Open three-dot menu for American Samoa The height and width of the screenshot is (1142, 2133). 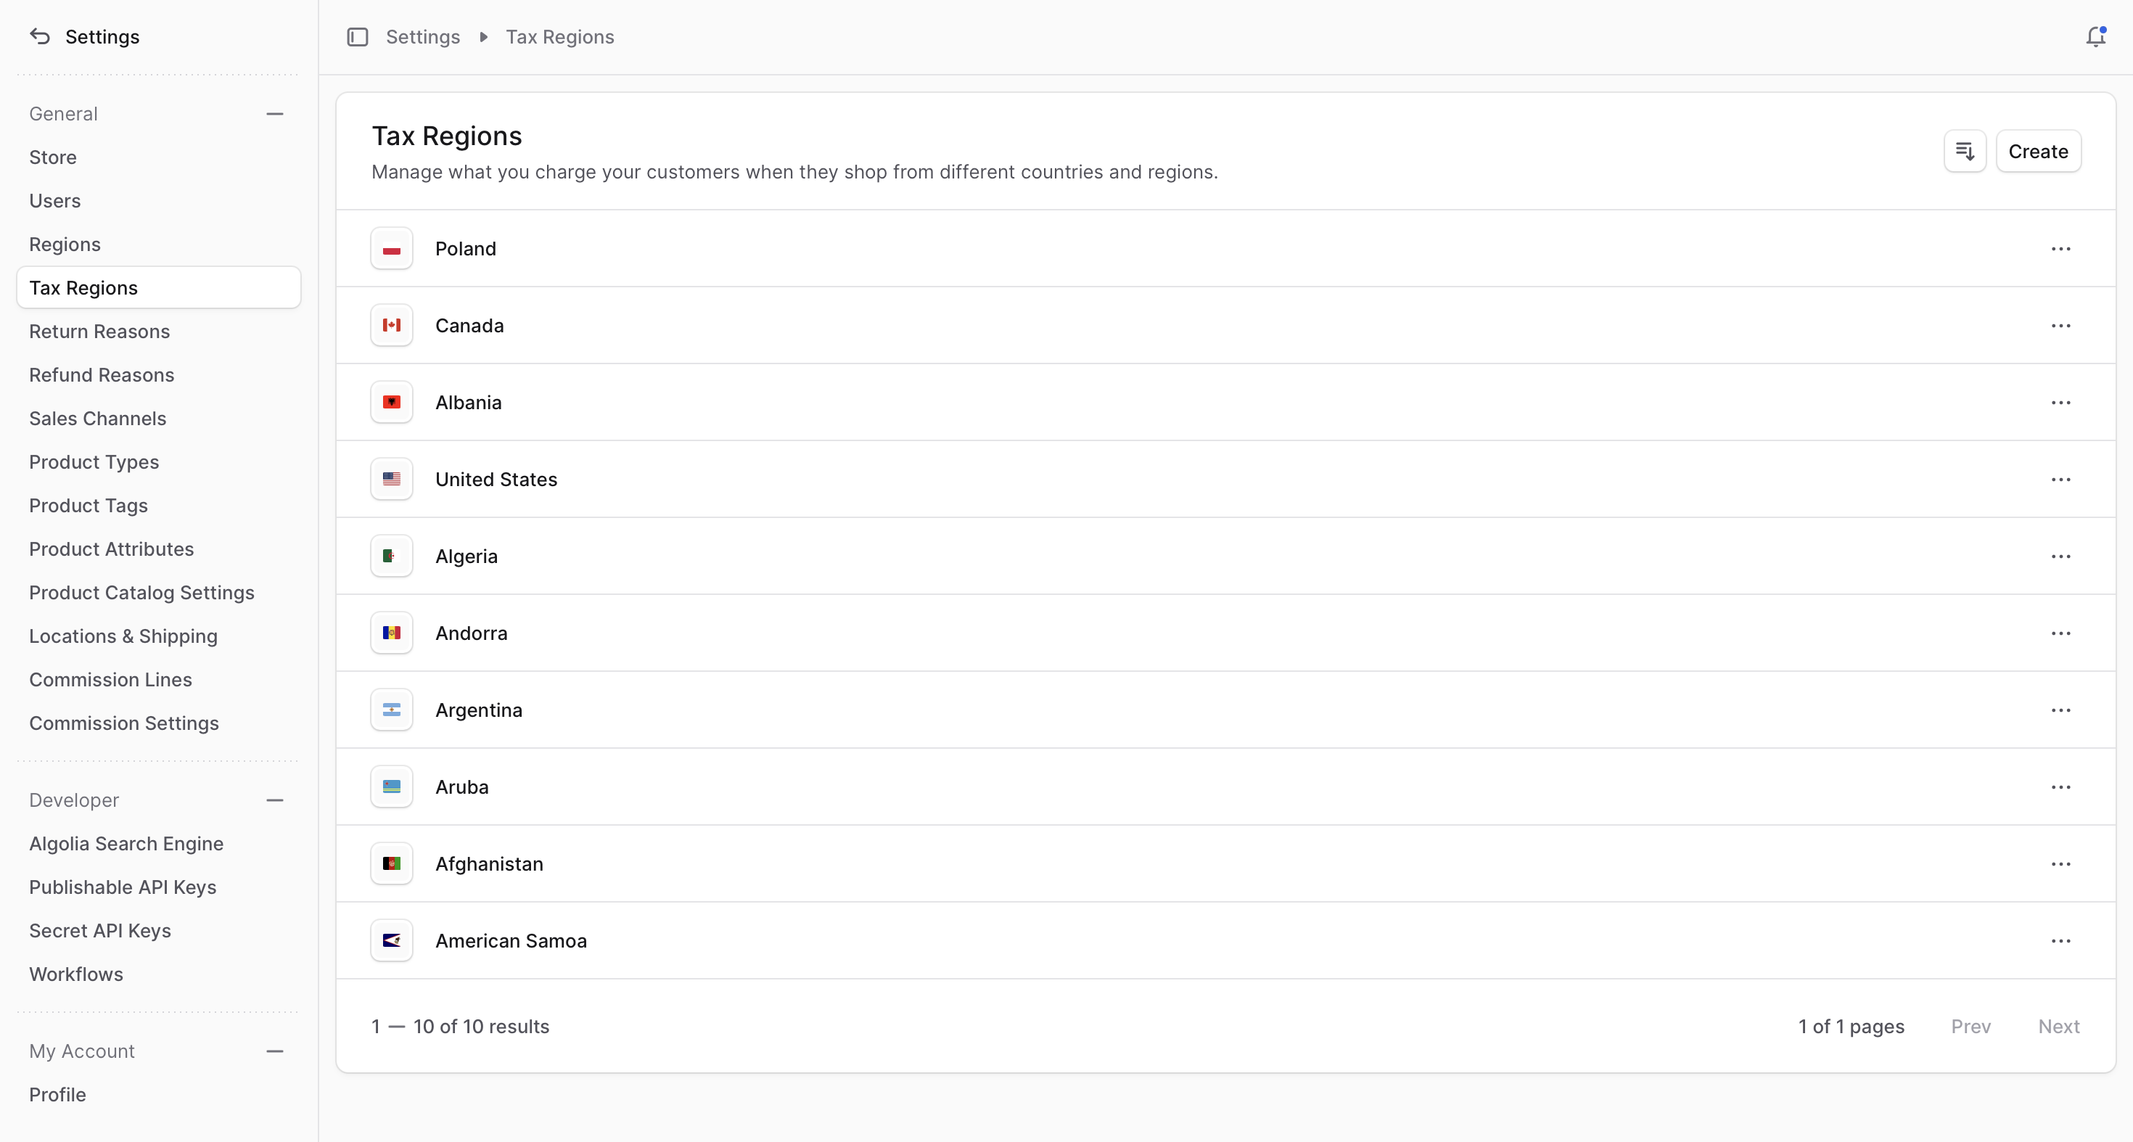pos(2060,942)
